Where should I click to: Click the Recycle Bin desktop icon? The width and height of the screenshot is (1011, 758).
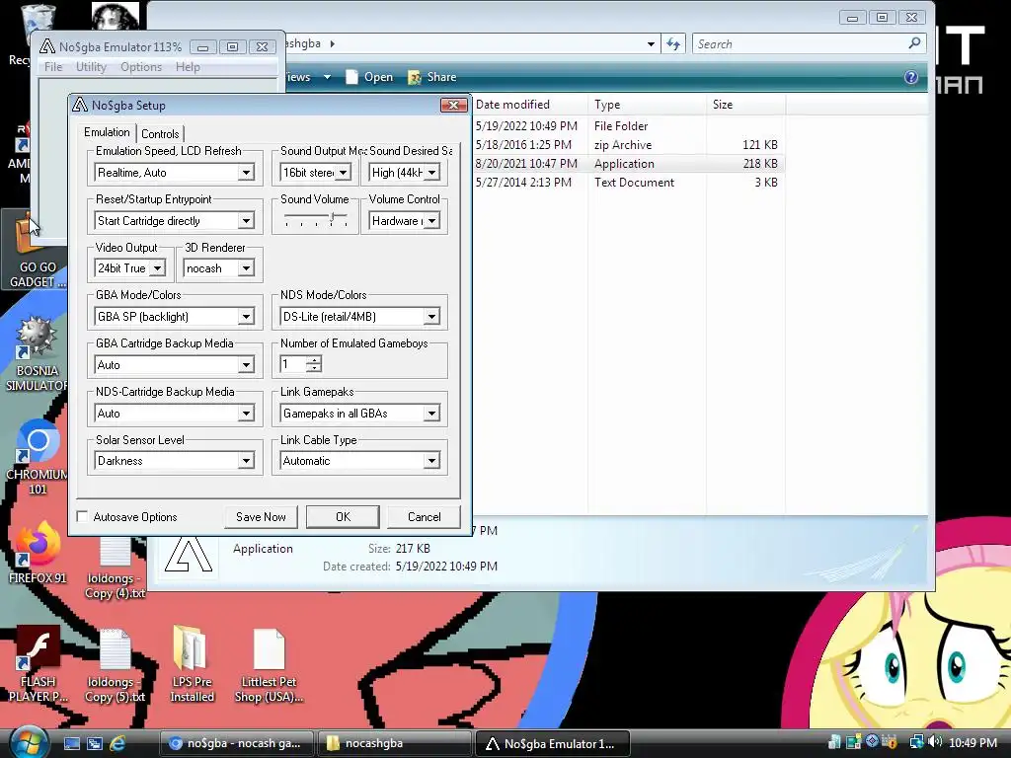[38, 33]
